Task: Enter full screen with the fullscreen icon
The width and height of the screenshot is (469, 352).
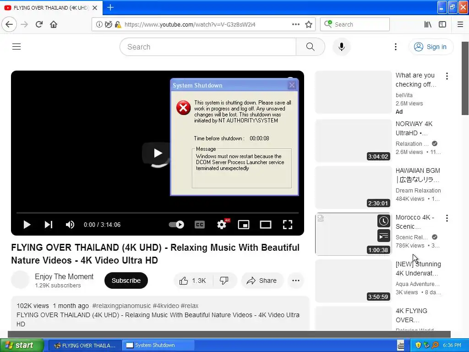Action: pyautogui.click(x=288, y=225)
